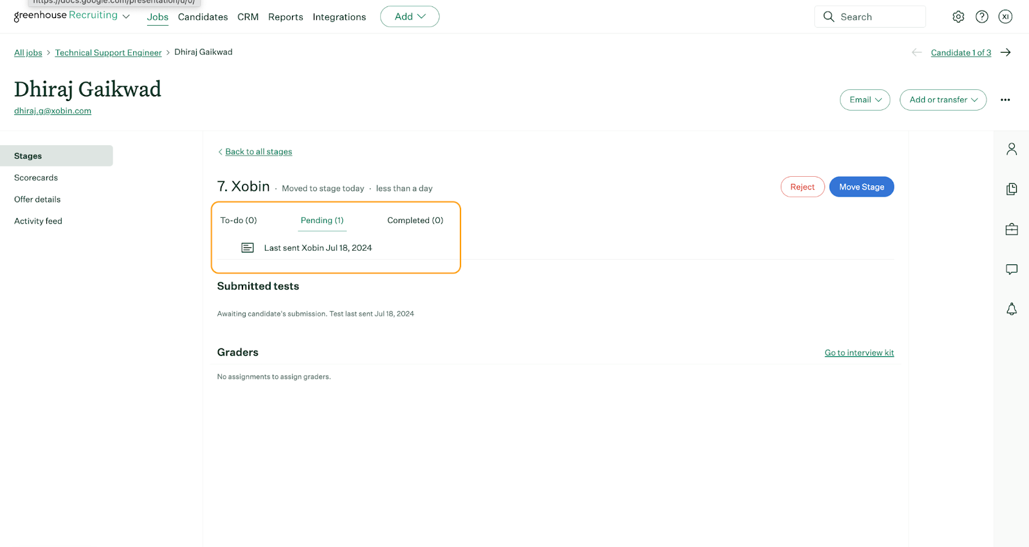
Task: Click the Move Stage button
Action: [862, 187]
